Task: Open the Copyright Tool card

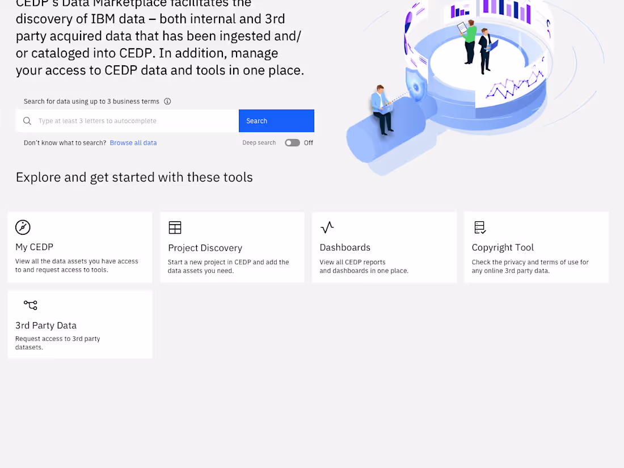Action: point(536,247)
